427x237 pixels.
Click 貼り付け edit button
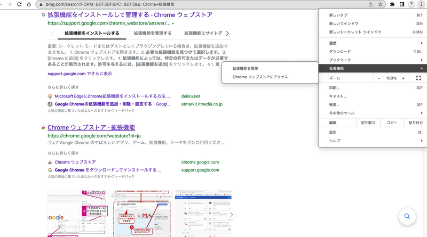[x=416, y=123]
